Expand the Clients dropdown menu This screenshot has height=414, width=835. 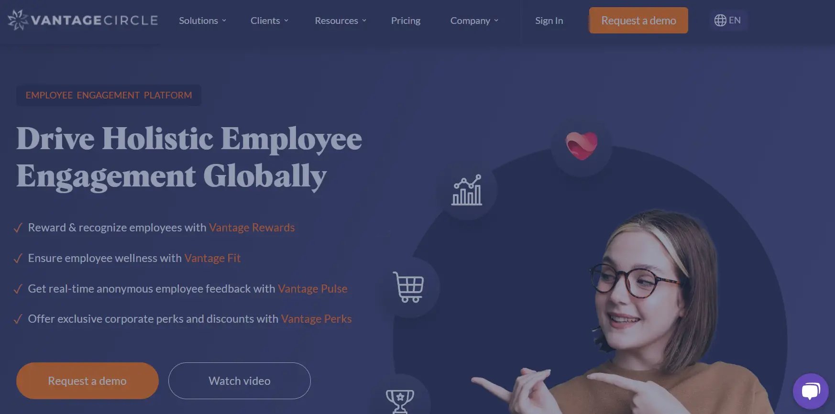click(x=270, y=21)
